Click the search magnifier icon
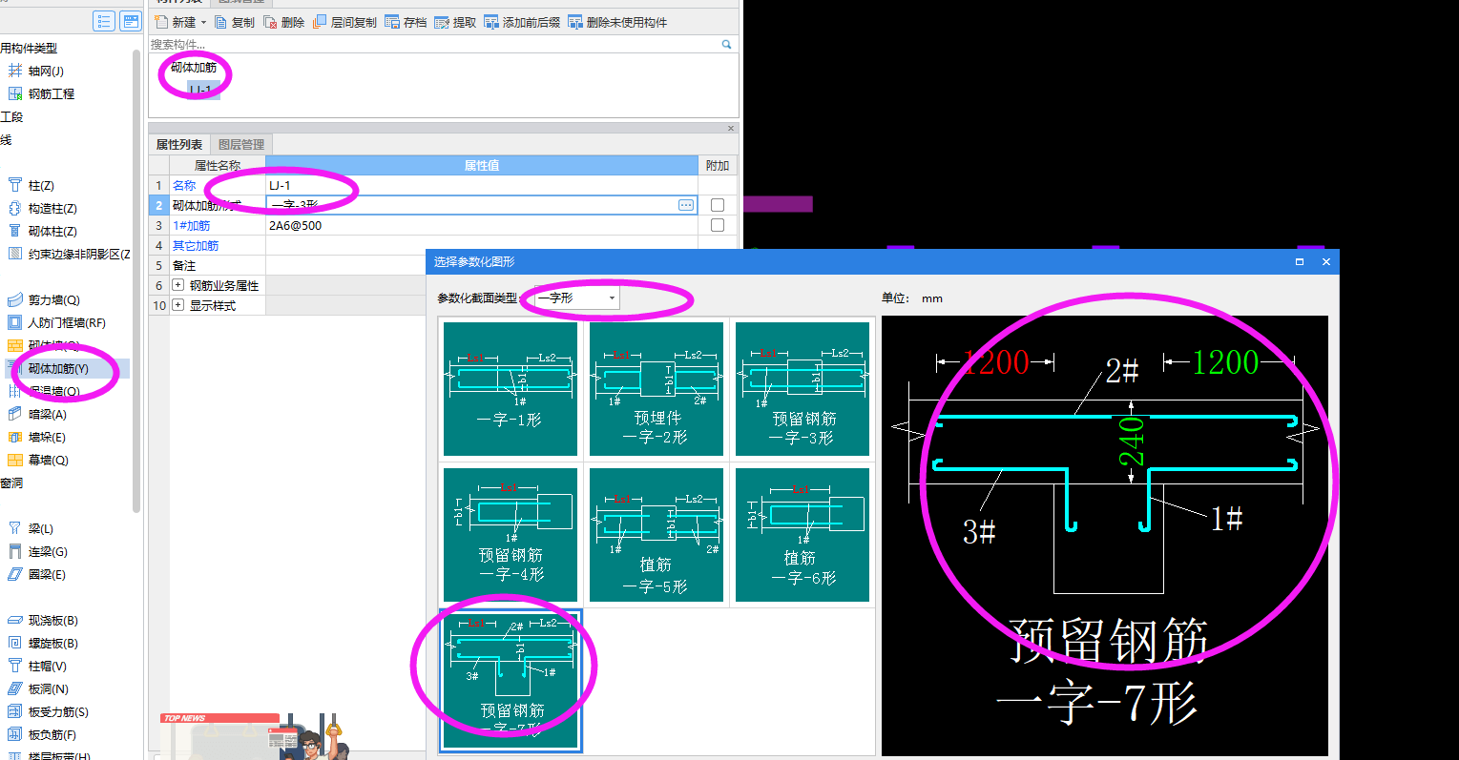 point(726,44)
